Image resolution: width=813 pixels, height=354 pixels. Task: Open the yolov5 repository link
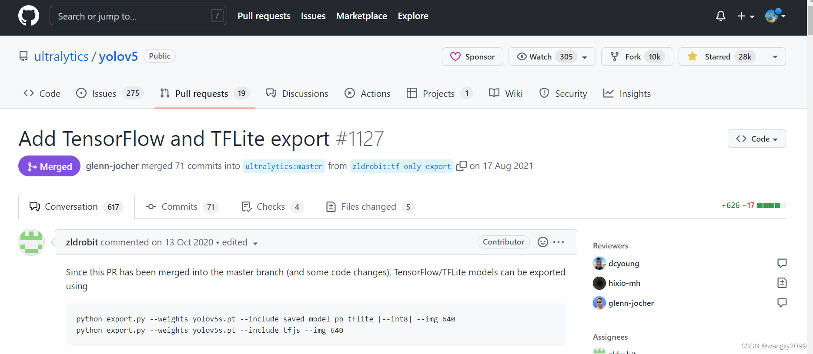pos(118,56)
